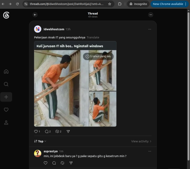Open the browser extensions puzzle icon
The width and height of the screenshot is (190, 169).
[x=120, y=4]
